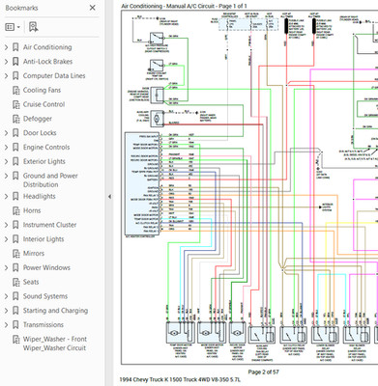Expand the Engine Controls bookmark
Screen dimensions: 378x386
point(6,148)
